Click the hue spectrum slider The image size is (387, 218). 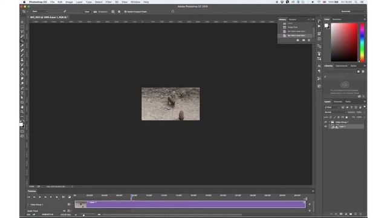[362, 42]
